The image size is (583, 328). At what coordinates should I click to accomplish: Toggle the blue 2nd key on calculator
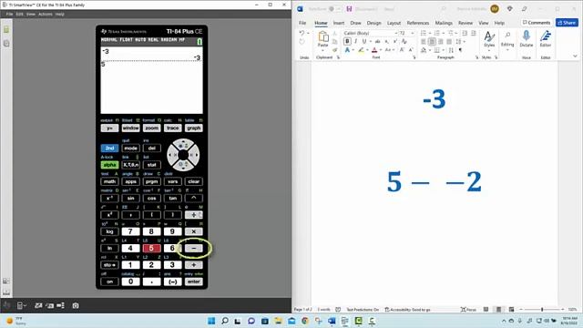(109, 148)
